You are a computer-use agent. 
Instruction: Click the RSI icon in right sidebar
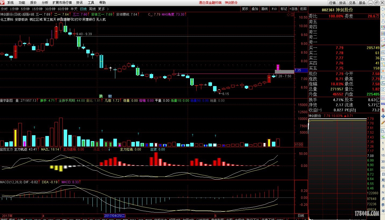coord(383,104)
